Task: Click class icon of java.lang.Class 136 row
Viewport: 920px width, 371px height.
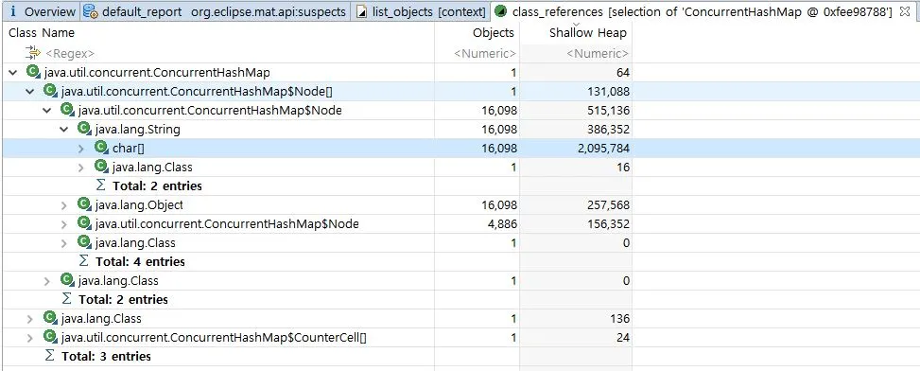Action: (x=50, y=318)
